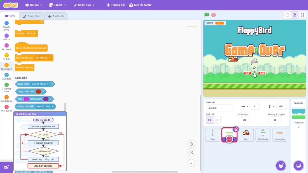This screenshot has height=173, width=308.
Task: Select the Hiển thị block category
Action: click(x=6, y=37)
